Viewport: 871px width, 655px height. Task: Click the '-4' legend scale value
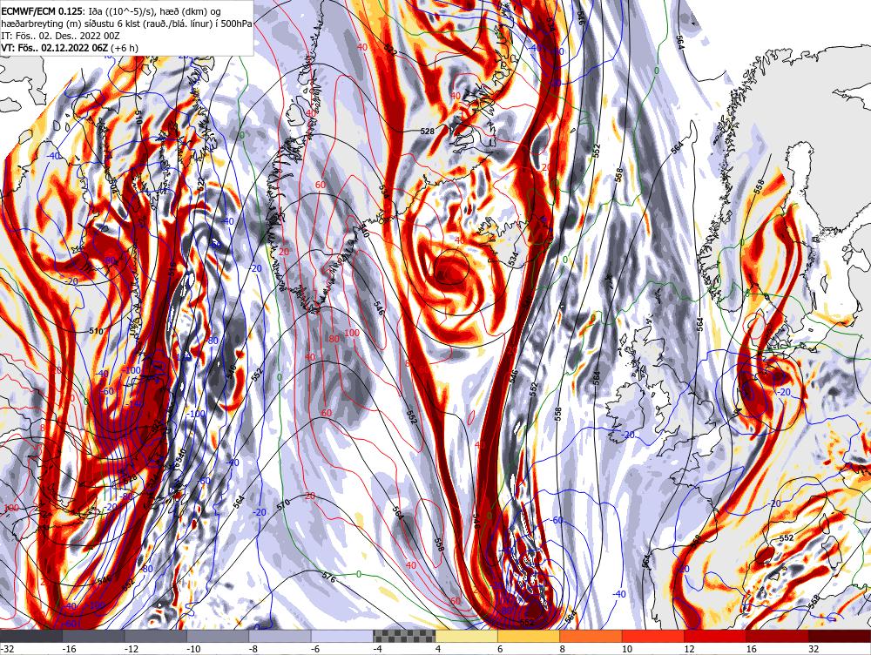378,649
